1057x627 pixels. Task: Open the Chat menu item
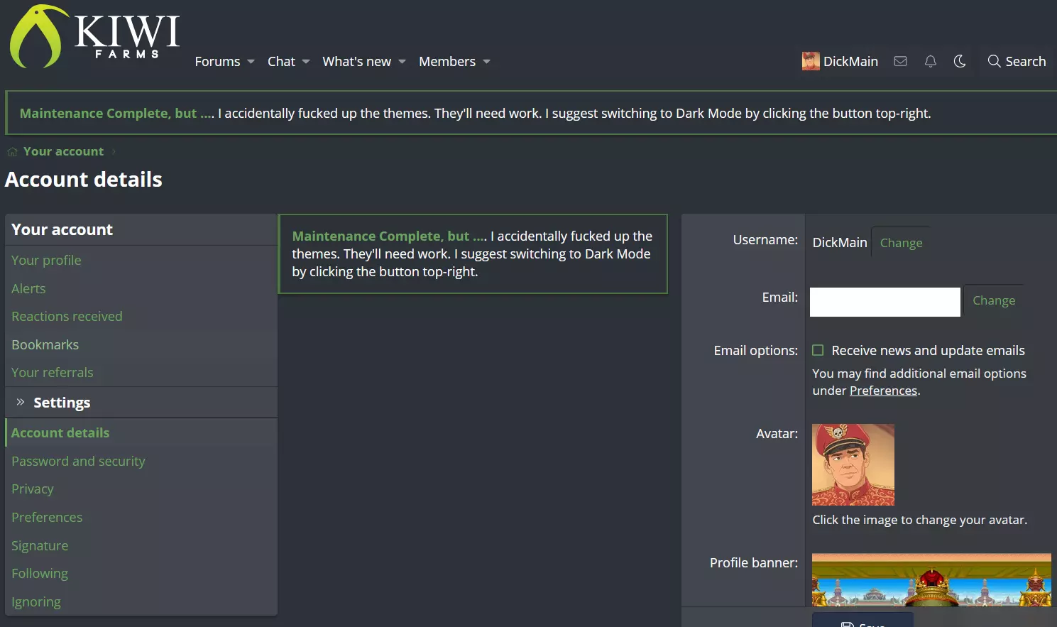point(281,62)
